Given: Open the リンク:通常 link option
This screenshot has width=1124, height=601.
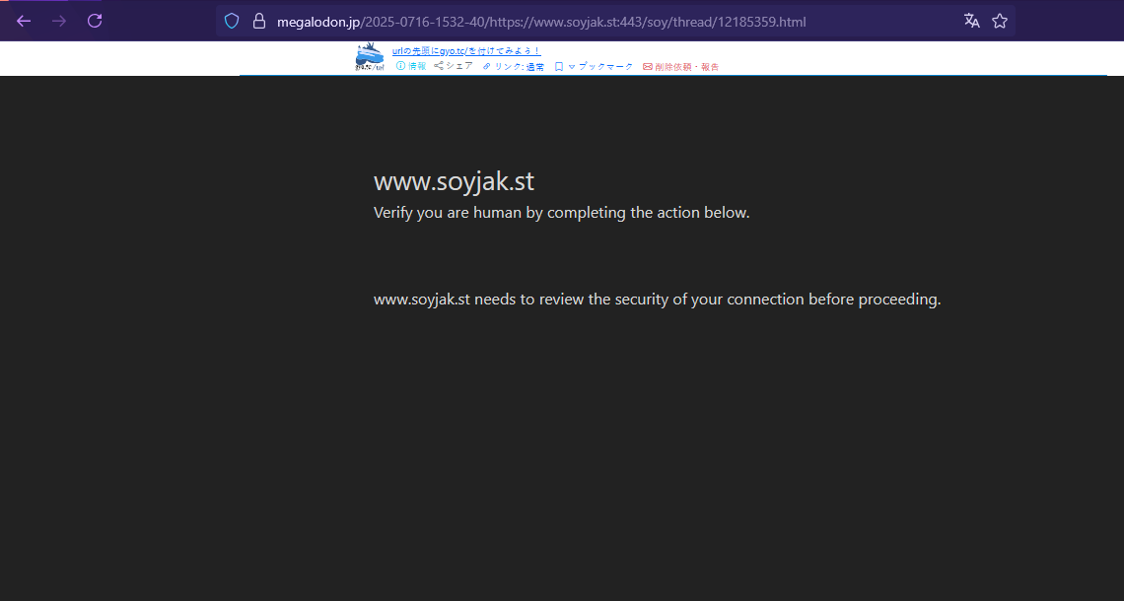Looking at the screenshot, I should 514,67.
